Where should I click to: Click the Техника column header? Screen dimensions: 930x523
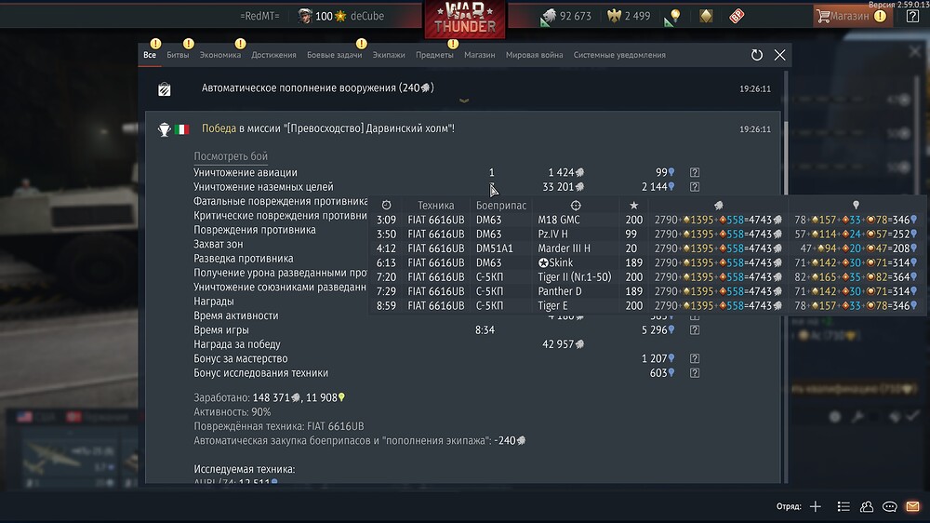(x=436, y=206)
